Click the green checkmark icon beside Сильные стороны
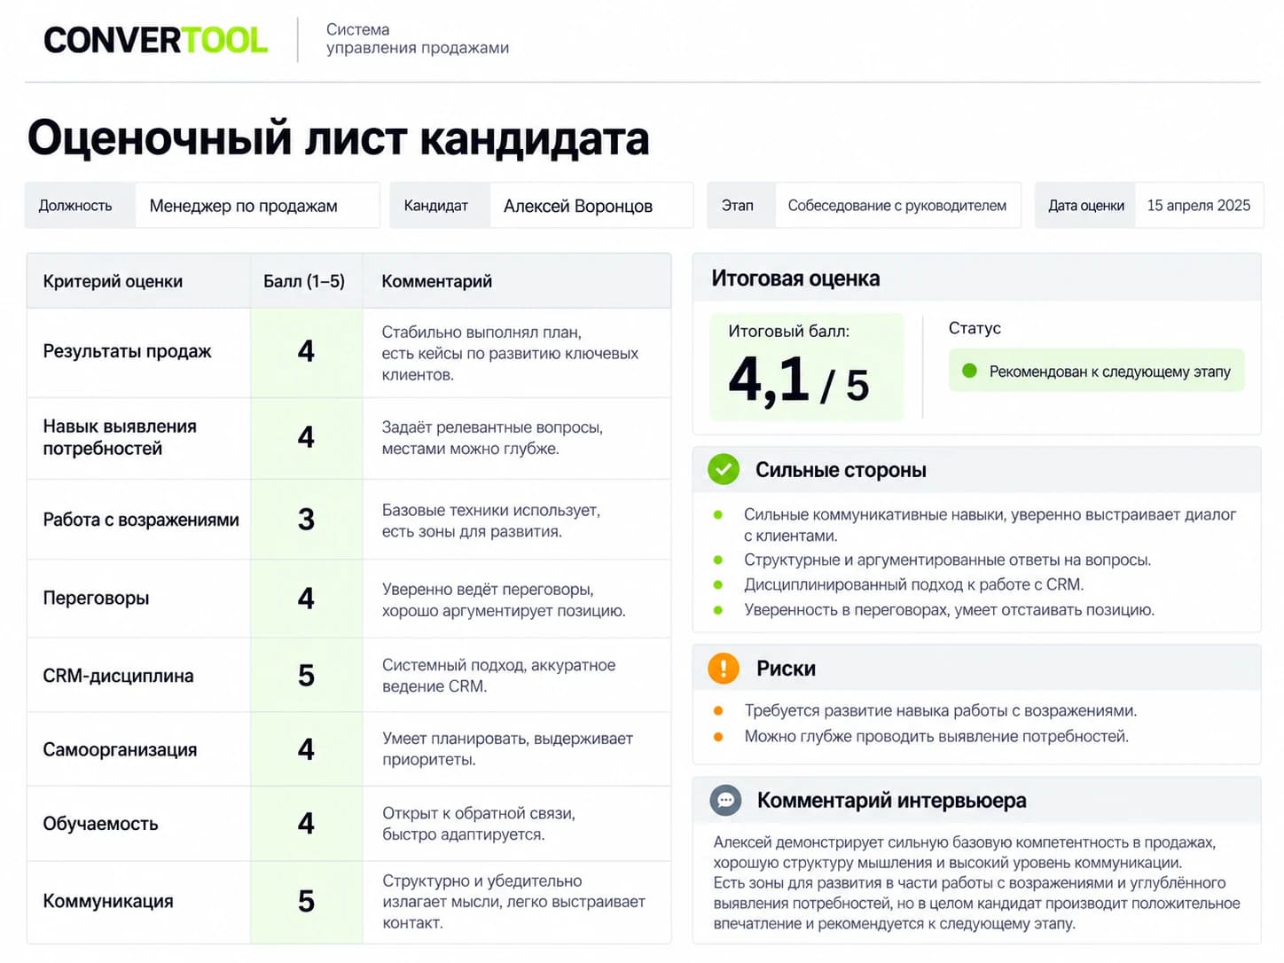 tap(724, 469)
